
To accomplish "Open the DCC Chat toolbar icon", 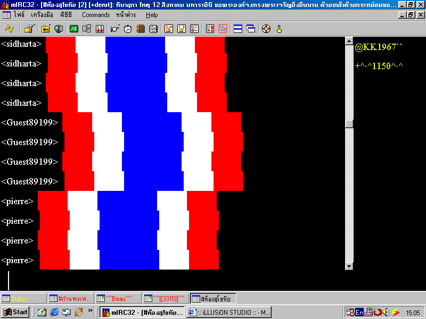I will [182, 29].
